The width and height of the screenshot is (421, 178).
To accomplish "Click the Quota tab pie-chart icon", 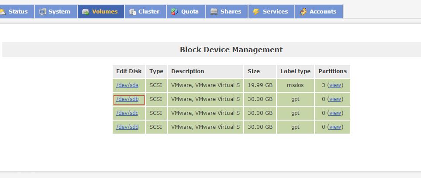I will click(x=174, y=12).
